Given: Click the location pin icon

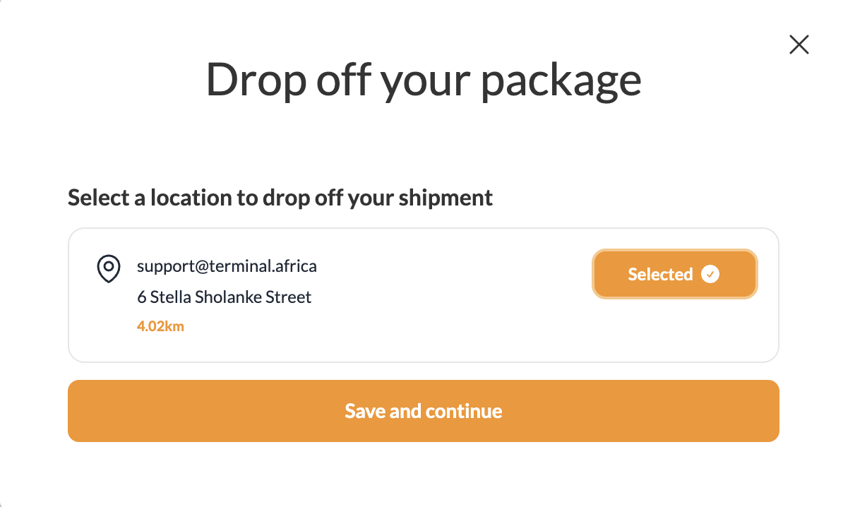Looking at the screenshot, I should pos(109,268).
